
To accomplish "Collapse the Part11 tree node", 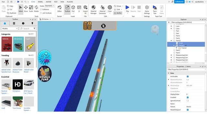I will [171, 41].
